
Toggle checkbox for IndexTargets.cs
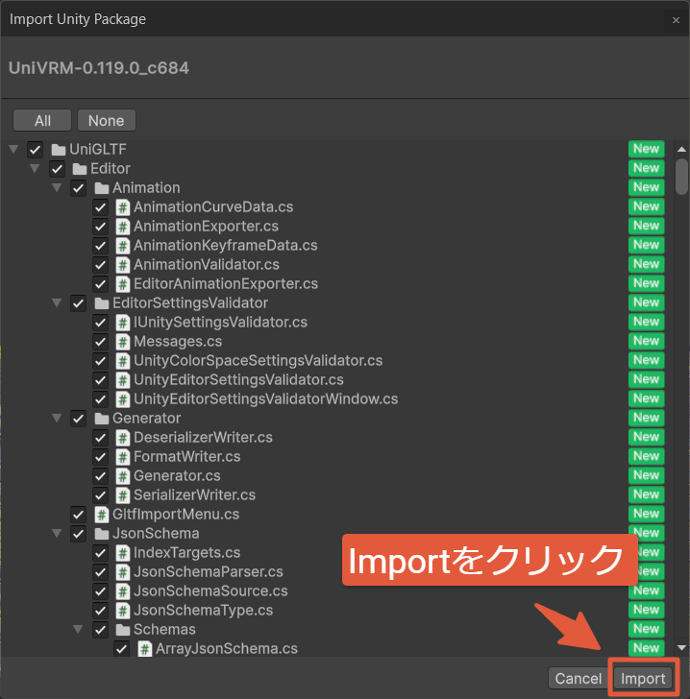click(100, 553)
